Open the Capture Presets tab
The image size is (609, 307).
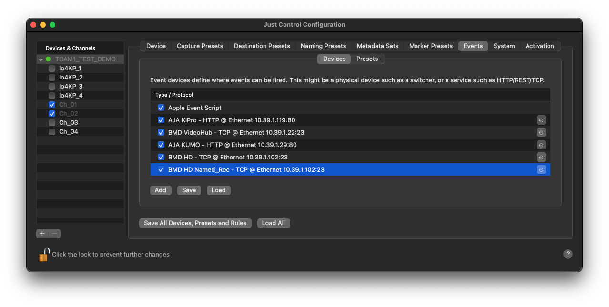[200, 46]
